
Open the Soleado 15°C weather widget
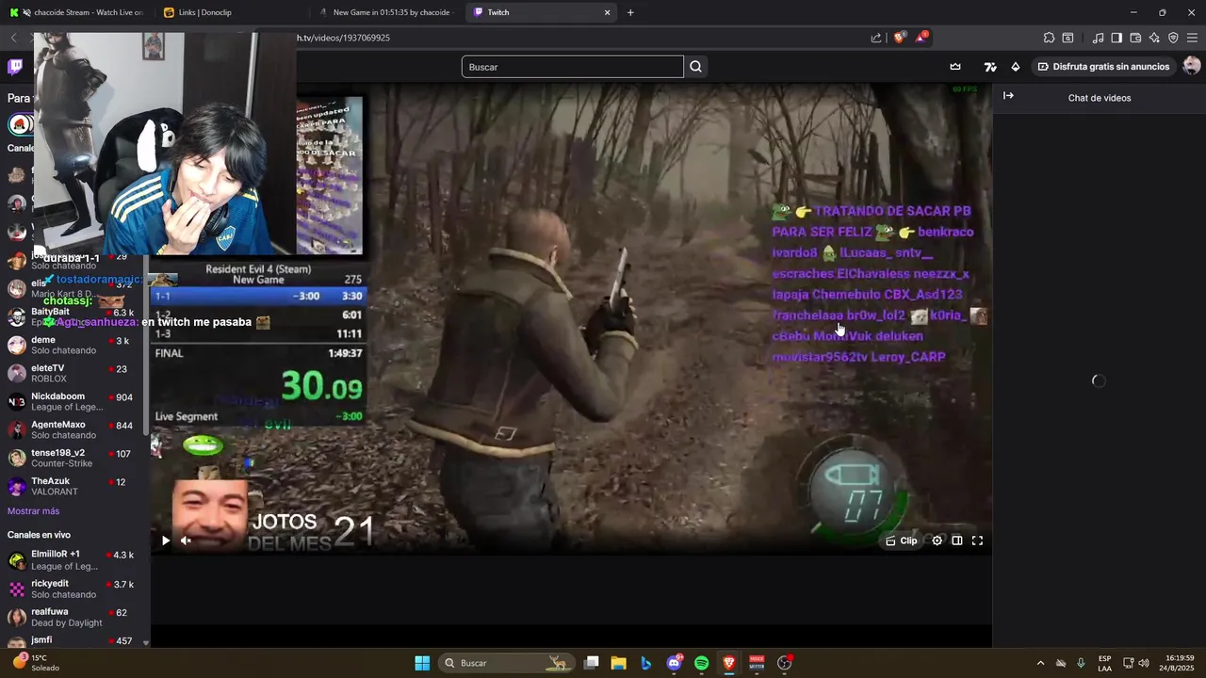[34, 663]
